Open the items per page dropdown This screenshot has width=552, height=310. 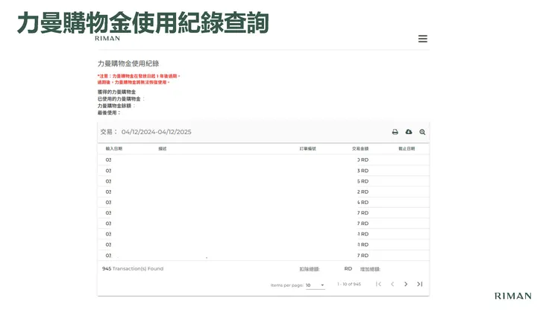pos(315,285)
